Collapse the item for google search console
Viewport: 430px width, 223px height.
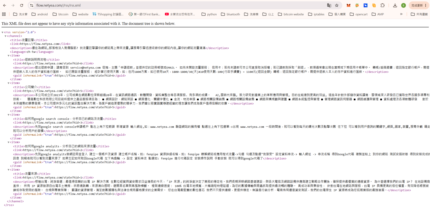tap(9, 115)
